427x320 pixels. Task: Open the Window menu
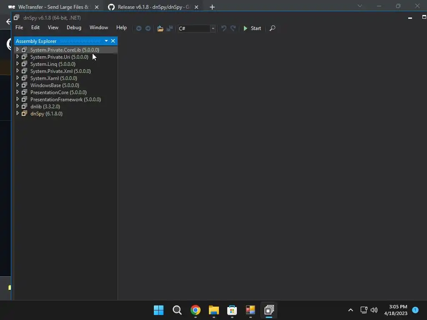point(99,27)
